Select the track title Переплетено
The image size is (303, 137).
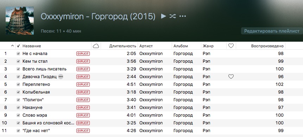click(x=36, y=84)
